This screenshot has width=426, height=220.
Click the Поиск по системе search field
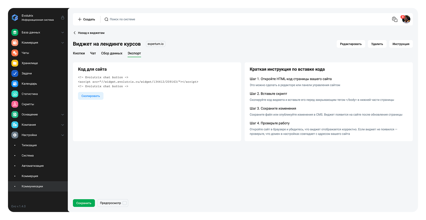(122, 19)
